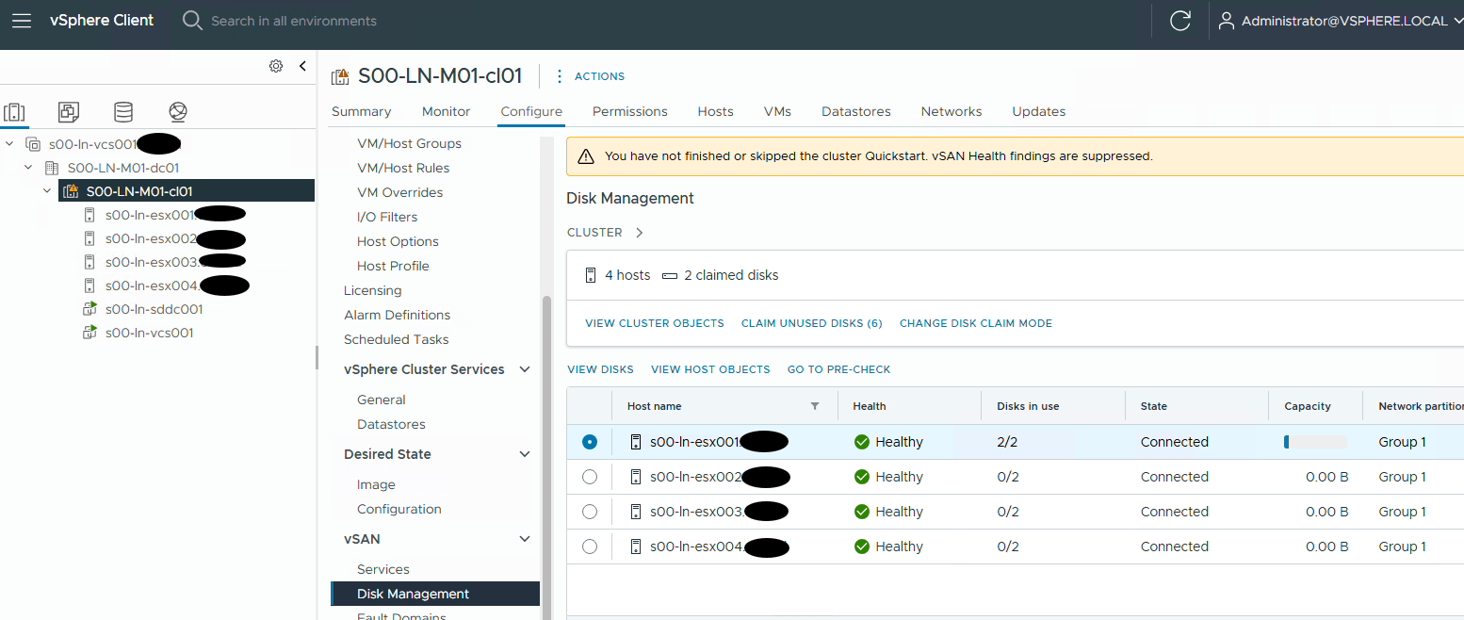Click the green Healthy check for esx001
This screenshot has height=620, width=1464.
(x=861, y=442)
